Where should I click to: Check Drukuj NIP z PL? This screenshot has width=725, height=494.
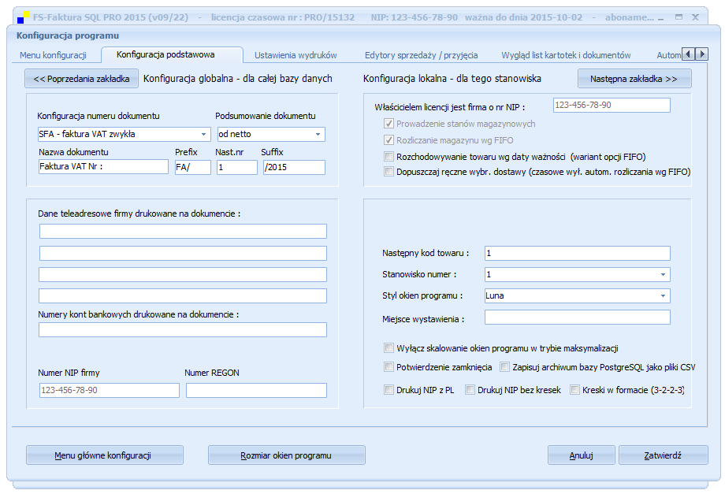(389, 389)
